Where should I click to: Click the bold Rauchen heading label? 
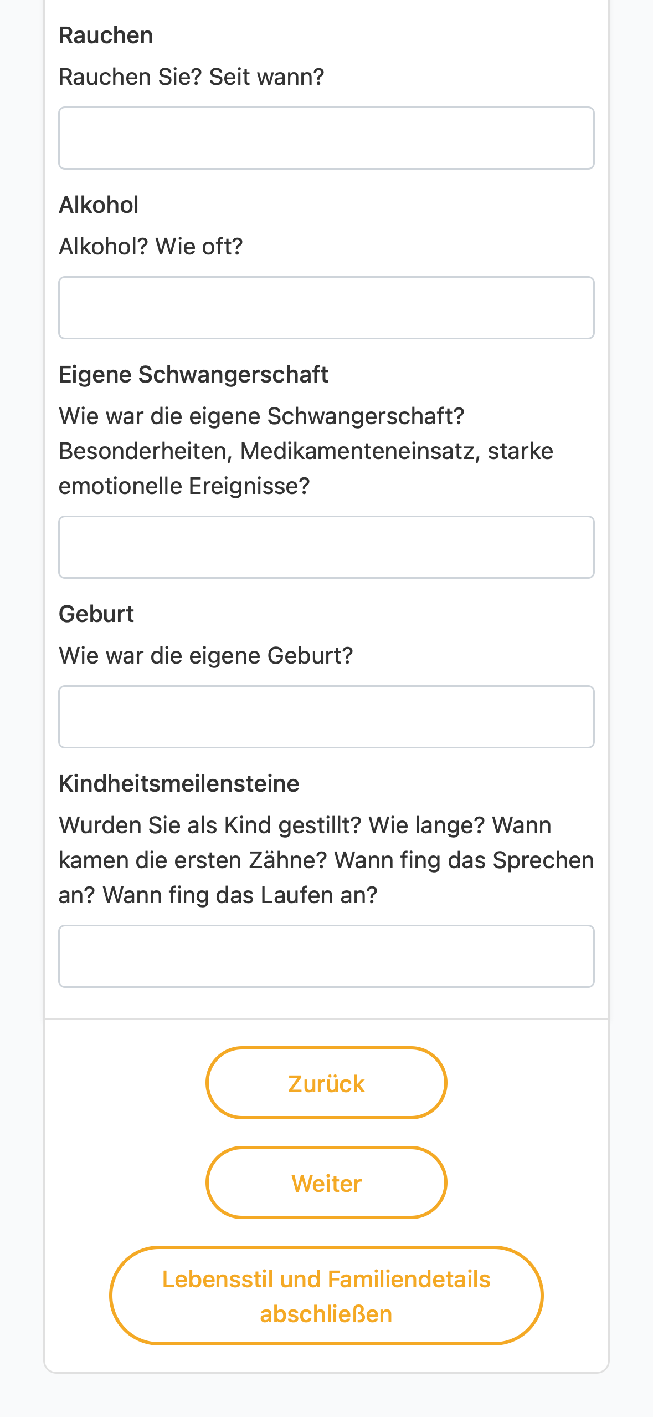[106, 35]
